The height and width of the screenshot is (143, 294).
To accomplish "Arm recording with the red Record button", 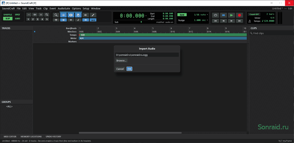I will point(239,15).
